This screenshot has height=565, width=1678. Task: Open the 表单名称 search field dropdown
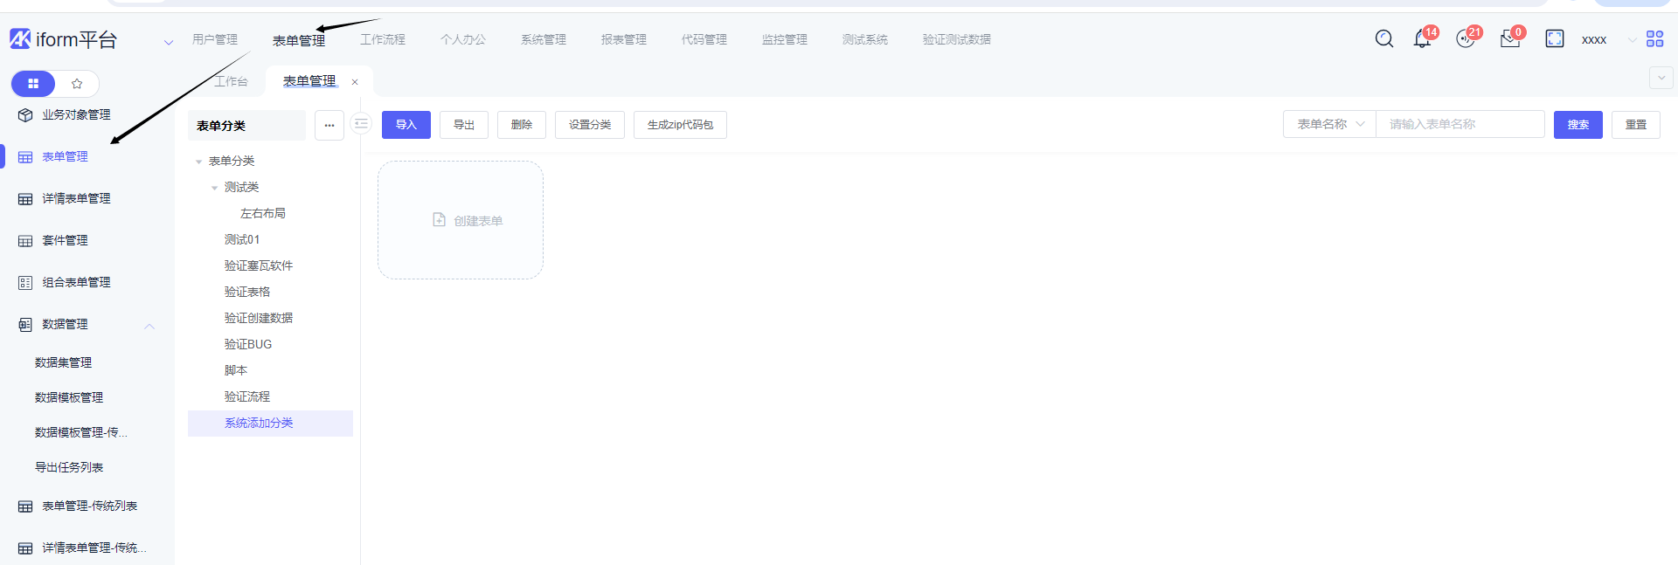(x=1329, y=124)
